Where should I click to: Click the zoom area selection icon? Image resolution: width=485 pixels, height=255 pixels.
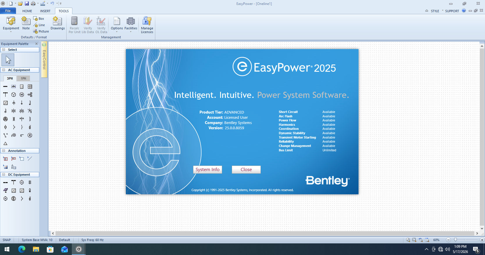pyautogui.click(x=414, y=240)
